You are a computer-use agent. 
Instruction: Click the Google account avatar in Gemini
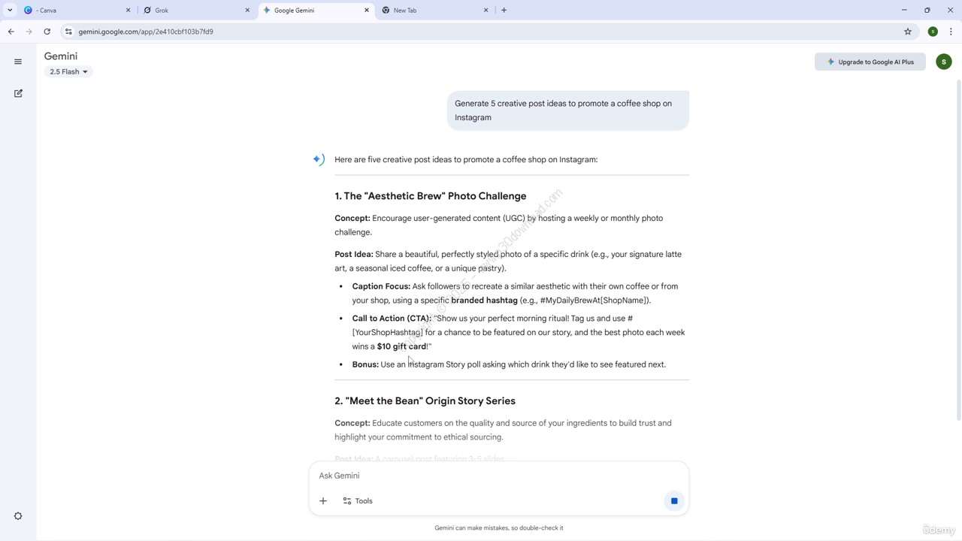(944, 62)
